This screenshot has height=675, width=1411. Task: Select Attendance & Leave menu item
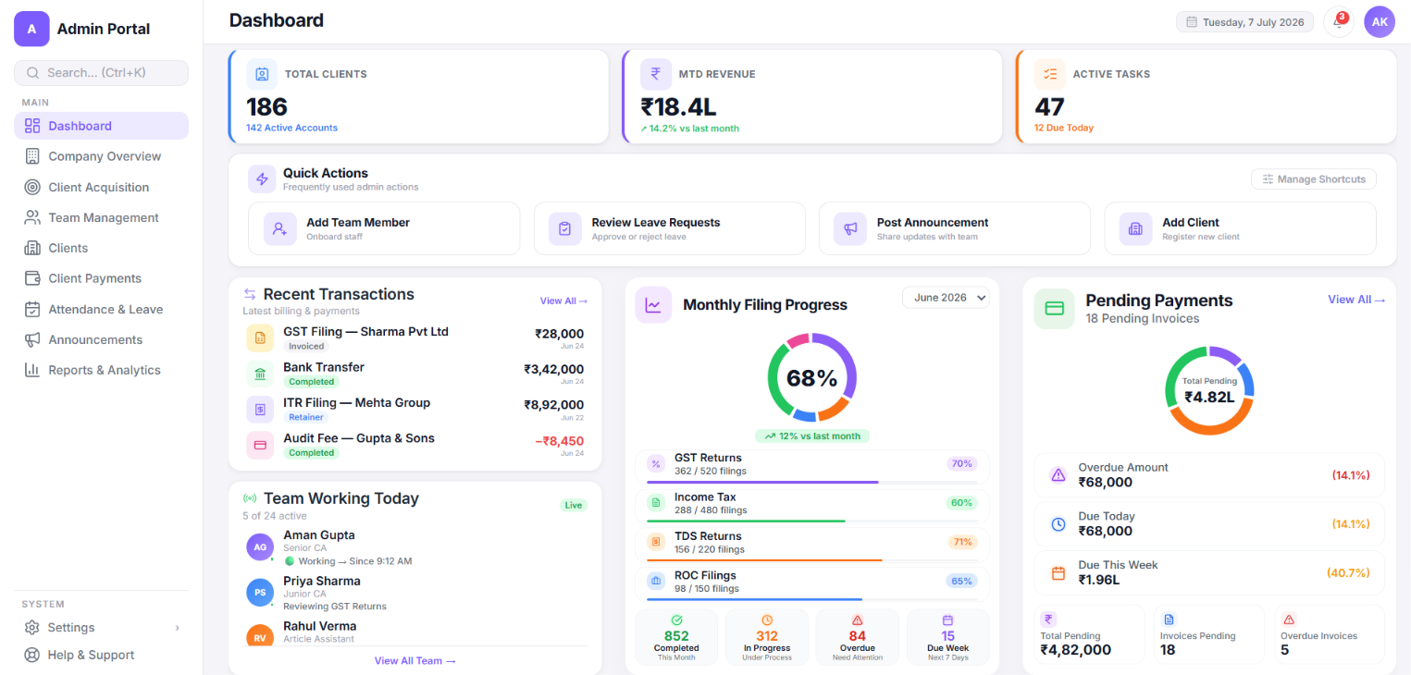point(101,309)
